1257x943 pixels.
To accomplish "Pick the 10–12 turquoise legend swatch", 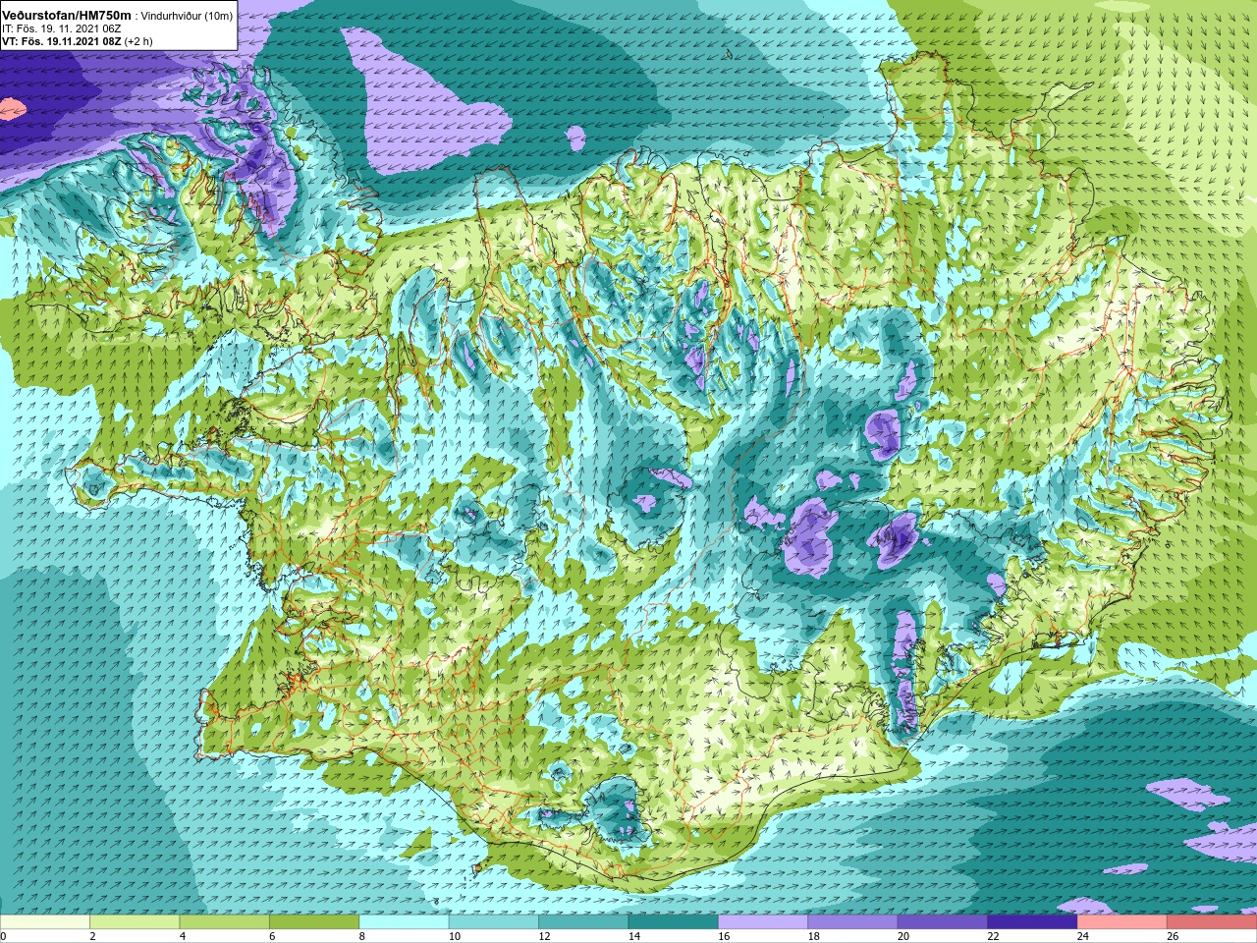I will click(494, 921).
